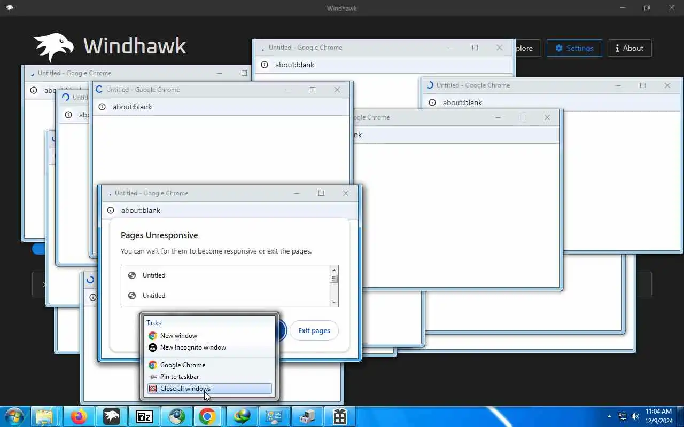The image size is (684, 427).
Task: Open File Explorer from taskbar
Action: click(45, 416)
